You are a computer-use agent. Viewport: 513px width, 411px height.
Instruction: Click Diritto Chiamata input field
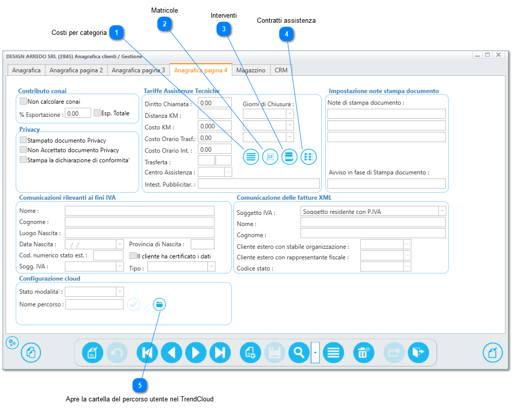[x=215, y=102]
